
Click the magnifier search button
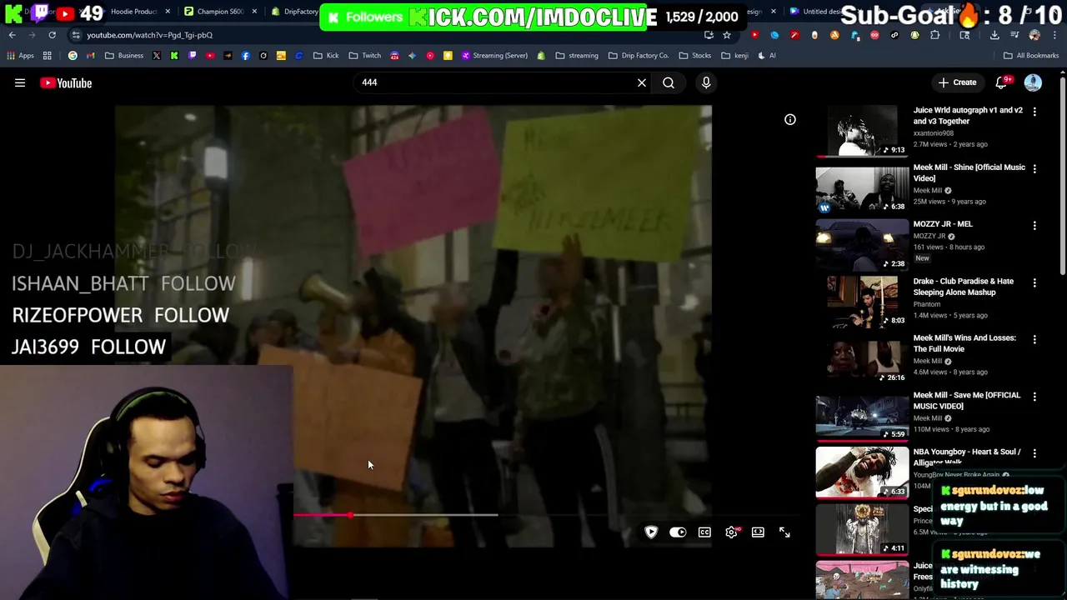coord(669,82)
